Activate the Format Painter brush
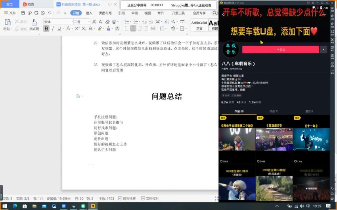 [x=34, y=22]
